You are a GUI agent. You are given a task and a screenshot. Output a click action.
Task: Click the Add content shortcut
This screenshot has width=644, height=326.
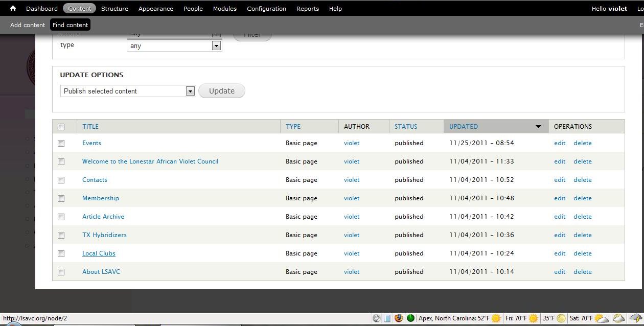28,25
